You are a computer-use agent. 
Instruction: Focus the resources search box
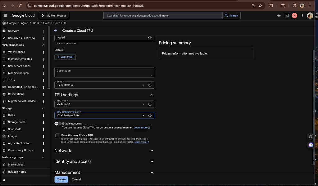163,16
